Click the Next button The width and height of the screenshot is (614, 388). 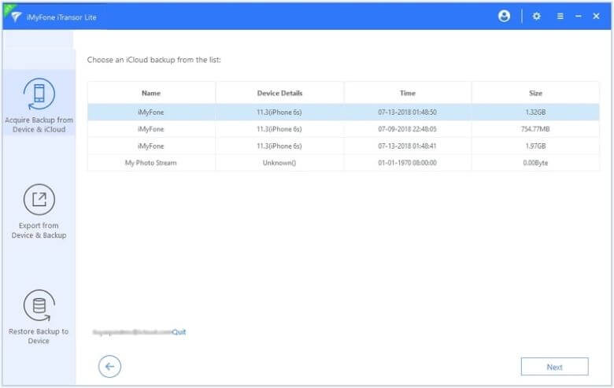tap(554, 367)
